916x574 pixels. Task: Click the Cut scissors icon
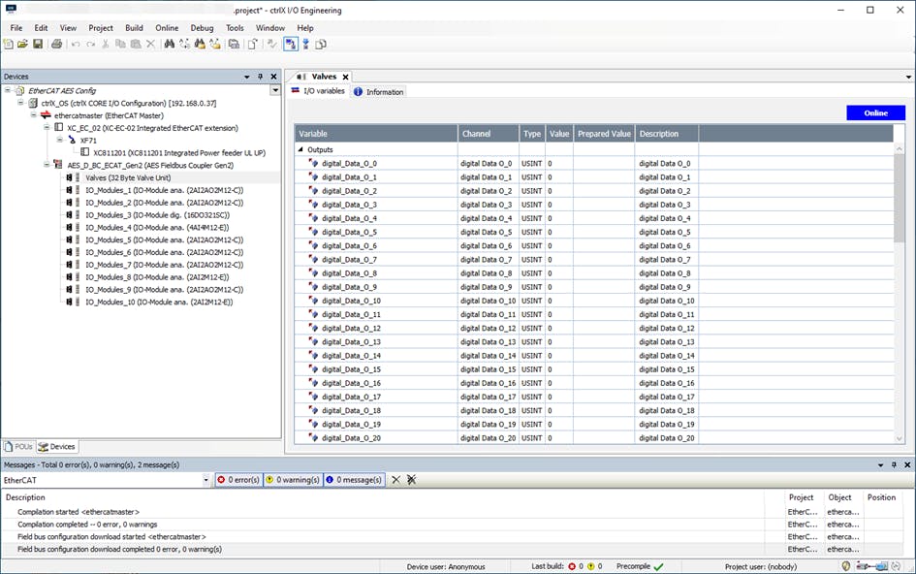point(106,44)
